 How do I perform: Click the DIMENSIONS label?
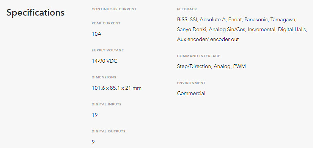(104, 77)
